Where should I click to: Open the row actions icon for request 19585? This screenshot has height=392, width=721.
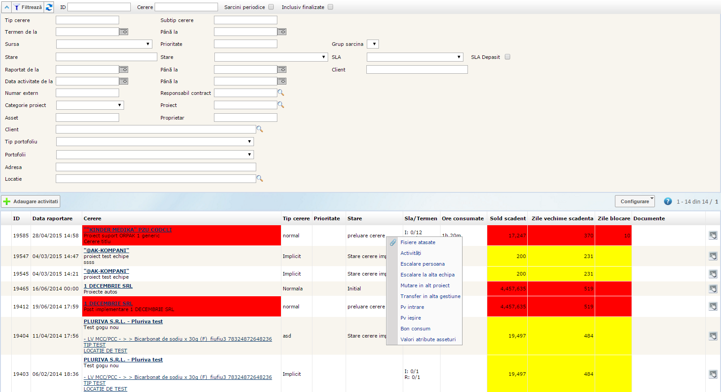coord(713,236)
